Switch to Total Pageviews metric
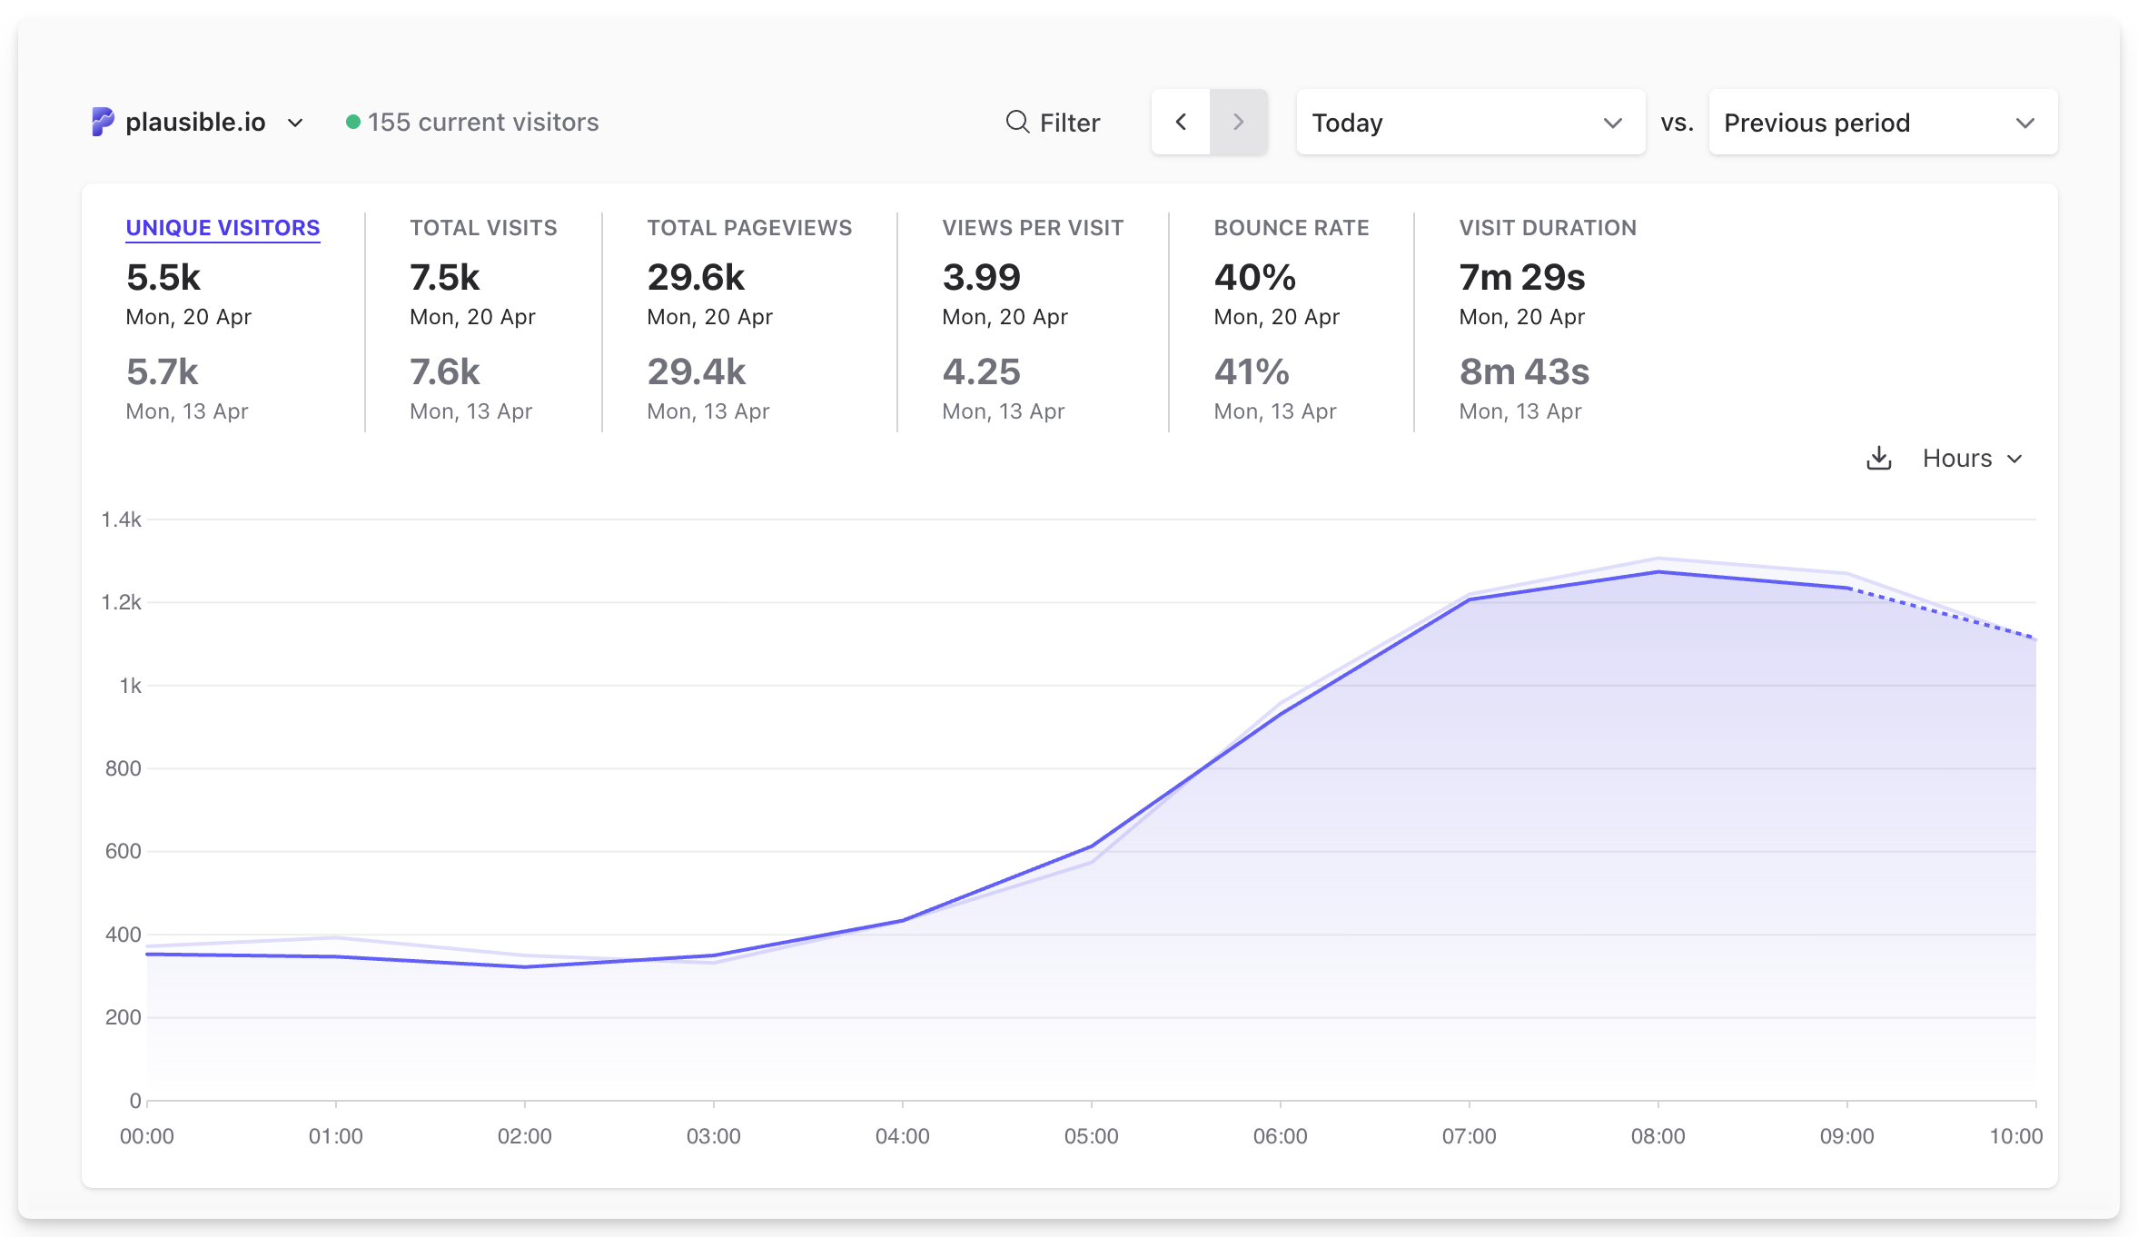Screen dimensions: 2138x1237 (x=749, y=228)
